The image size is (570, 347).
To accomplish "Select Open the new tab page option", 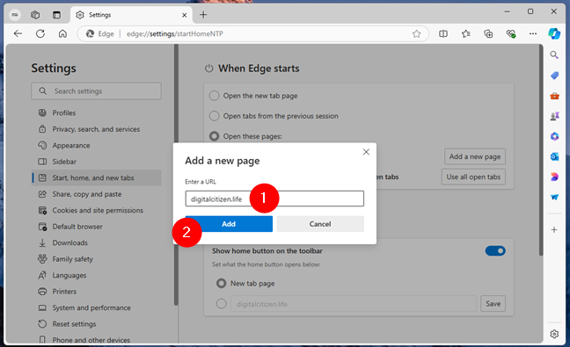I will [x=214, y=96].
